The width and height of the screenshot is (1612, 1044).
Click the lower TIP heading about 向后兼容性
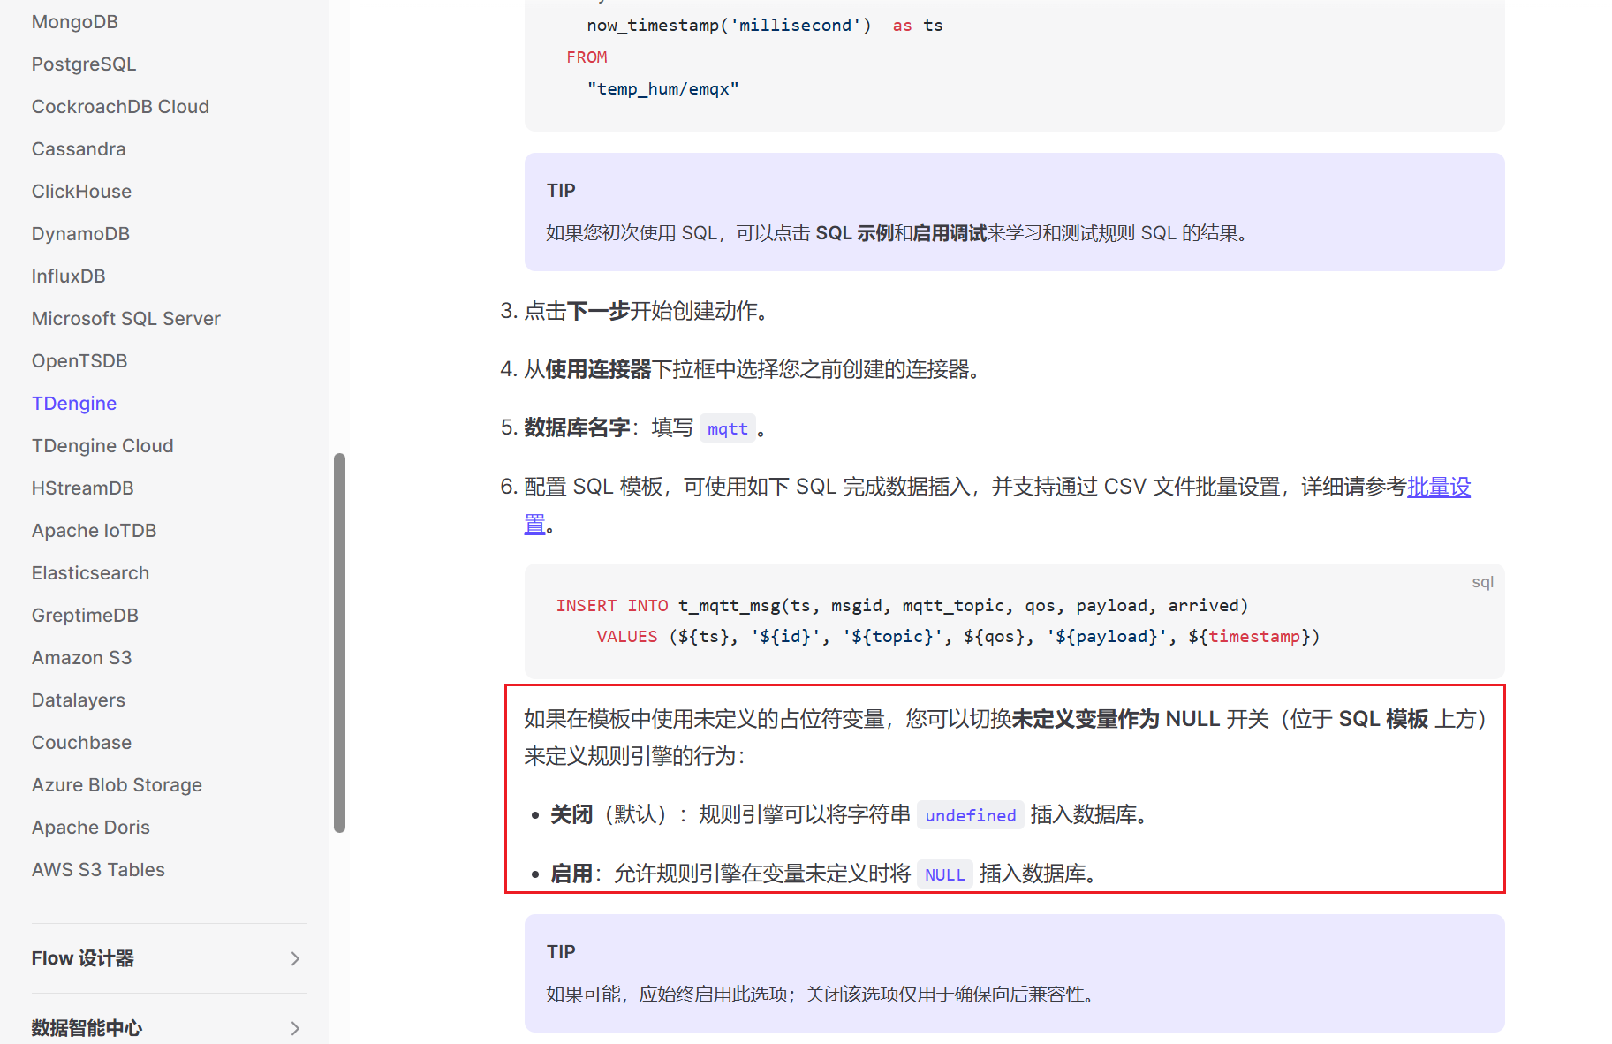tap(561, 952)
